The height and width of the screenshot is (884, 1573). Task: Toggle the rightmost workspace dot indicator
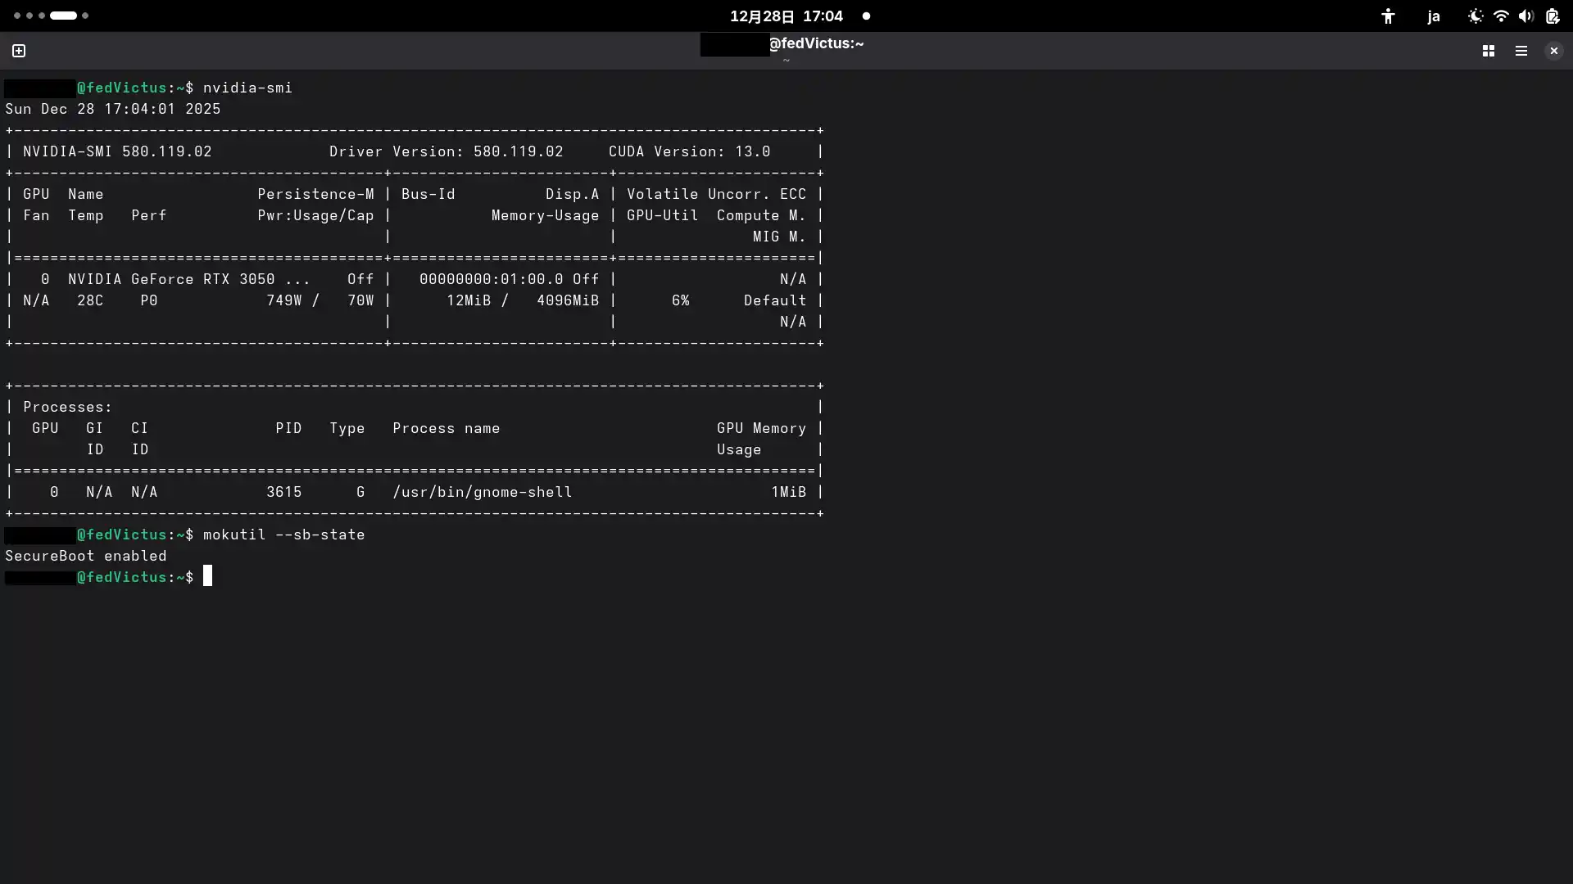pos(85,16)
